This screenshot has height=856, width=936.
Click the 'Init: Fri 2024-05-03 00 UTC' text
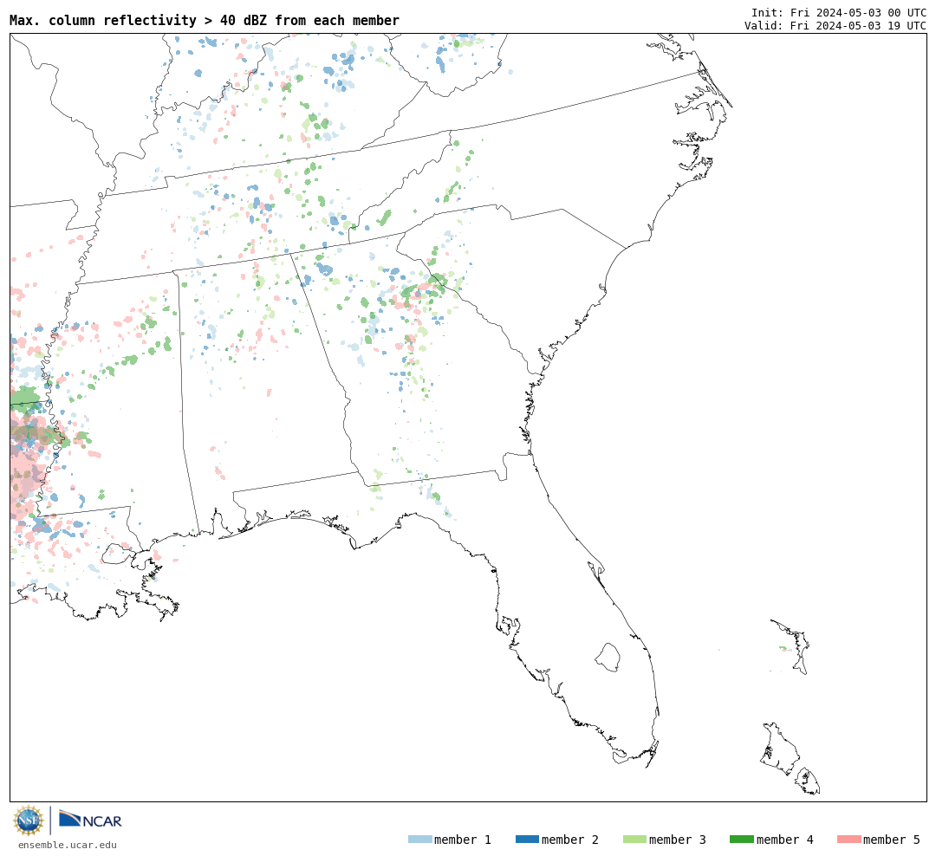click(839, 12)
